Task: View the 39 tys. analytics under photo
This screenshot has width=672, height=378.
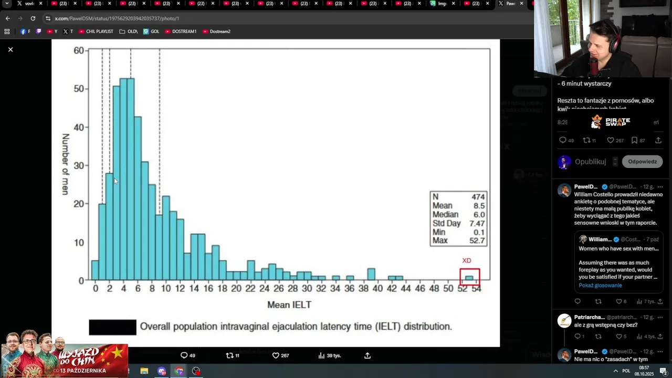Action: click(329, 355)
